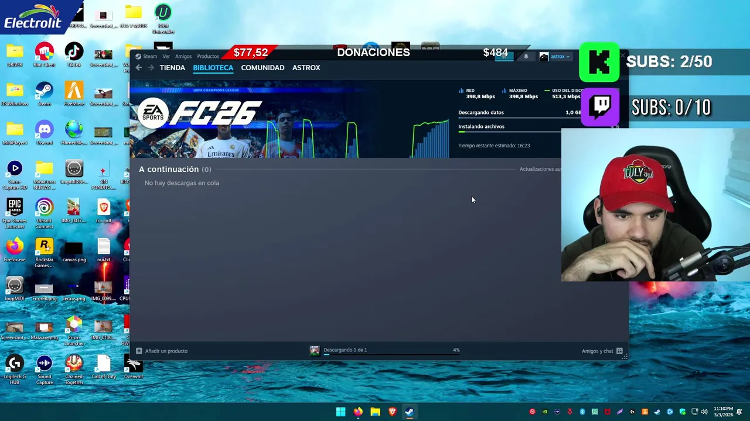Launch FiveM.exe from the desktop
This screenshot has height=421, width=750.
[74, 94]
